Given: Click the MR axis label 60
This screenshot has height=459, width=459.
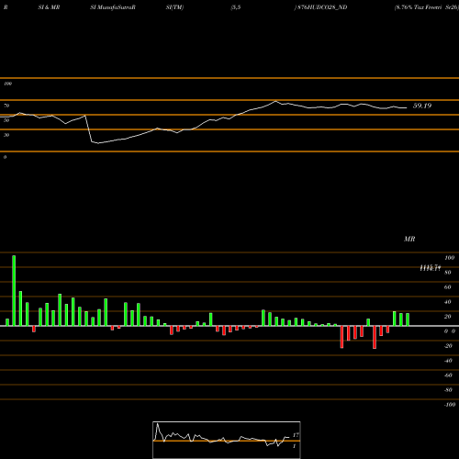Looking at the screenshot, I should [447, 287].
